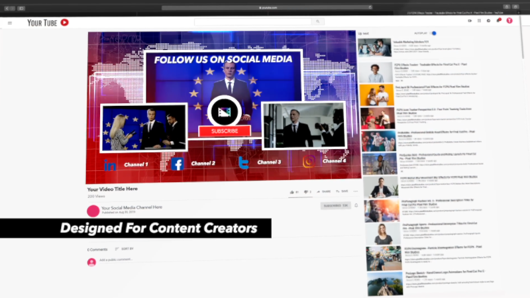The height and width of the screenshot is (298, 530).
Task: Open the backpacker street market thumbnail
Action: 384,258
